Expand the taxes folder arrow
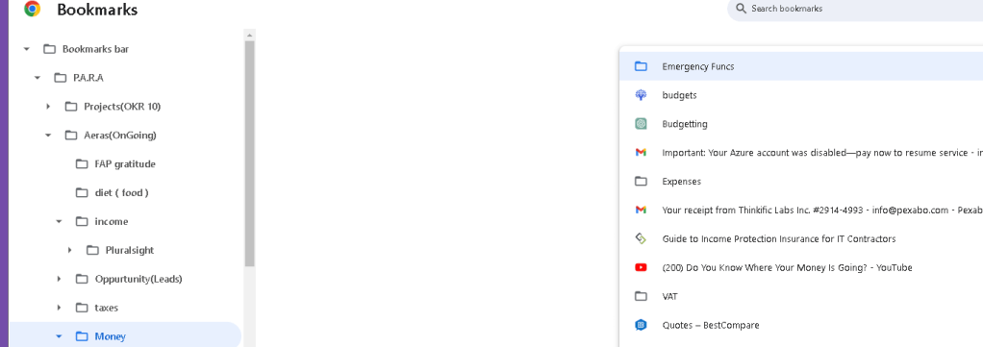Screen dimensions: 983x347 (59, 308)
